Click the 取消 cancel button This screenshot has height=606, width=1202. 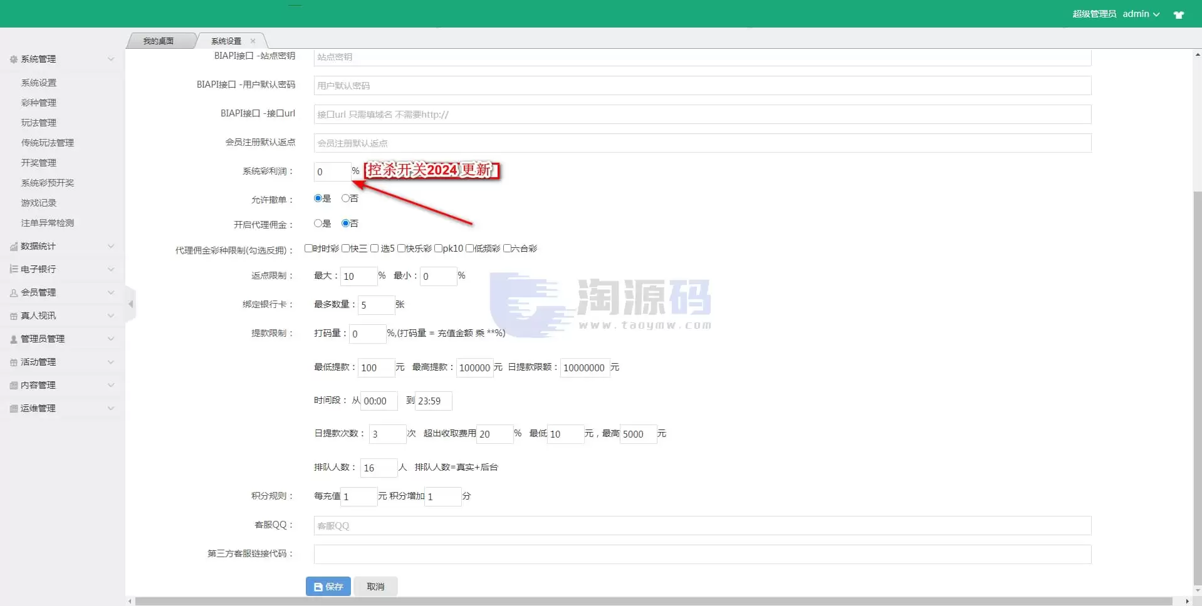click(375, 587)
